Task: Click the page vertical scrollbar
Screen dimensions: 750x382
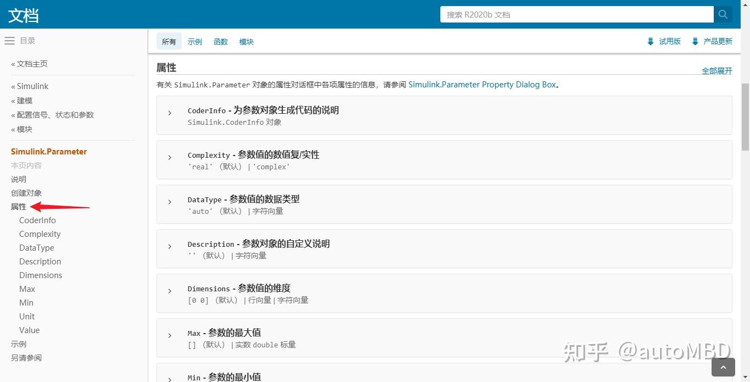Action: (x=745, y=117)
